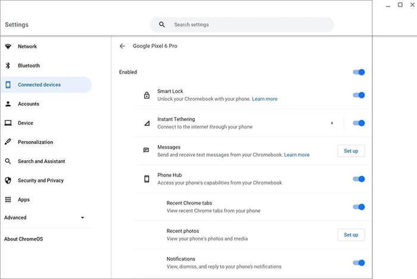This screenshot has height=279, width=417.
Task: Click Set up button for Messages
Action: 351,151
